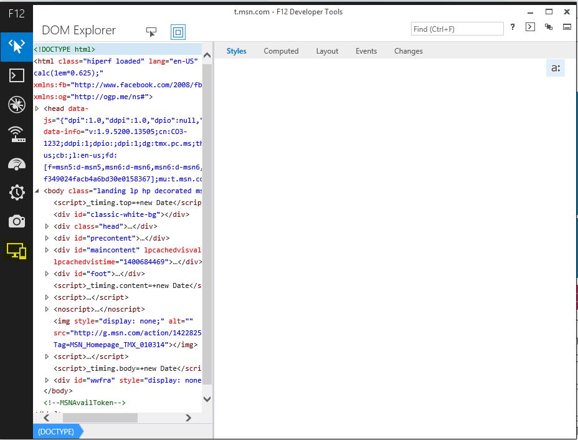Viewport: 578px width, 440px height.
Task: Click the (DOCTYPE) breadcrumb button
Action: tap(56, 431)
